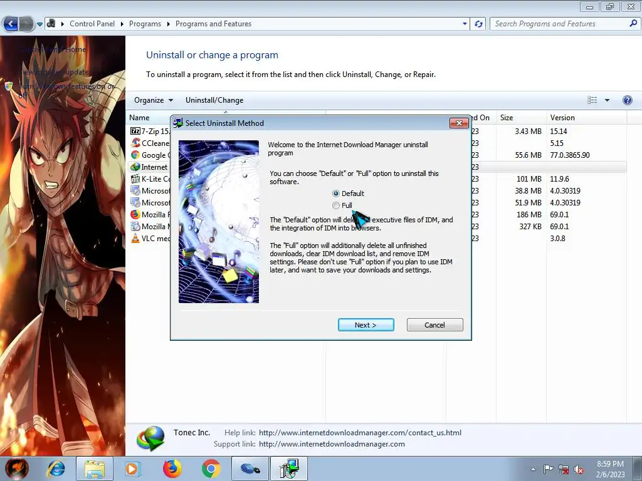This screenshot has height=481, width=642.
Task: Sort by the Size column header
Action: (x=507, y=117)
